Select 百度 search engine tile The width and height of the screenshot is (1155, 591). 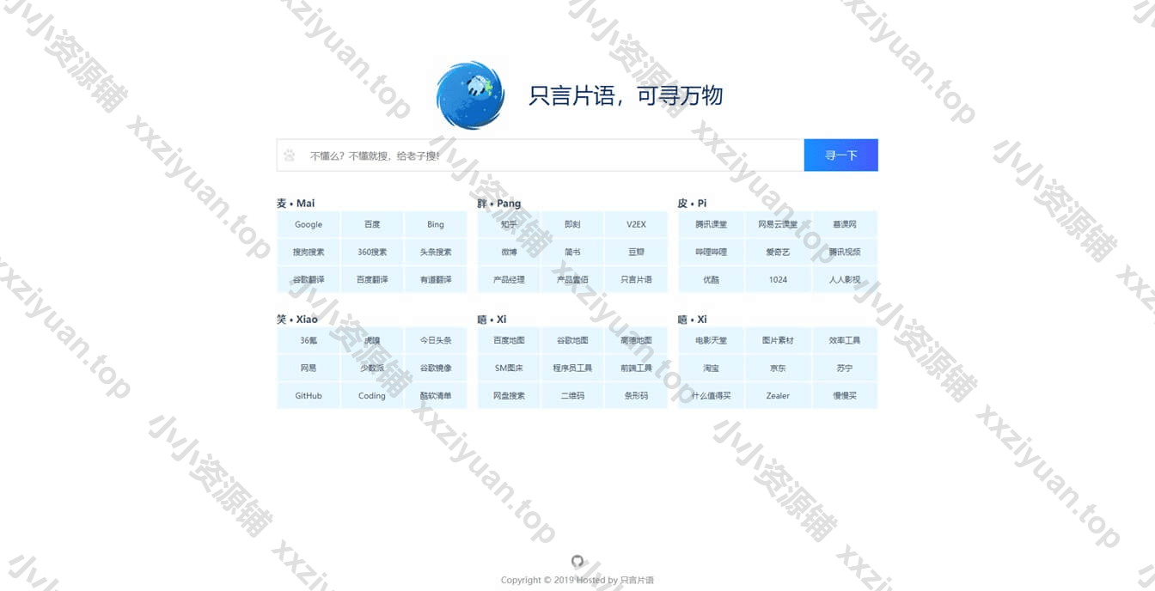coord(372,224)
